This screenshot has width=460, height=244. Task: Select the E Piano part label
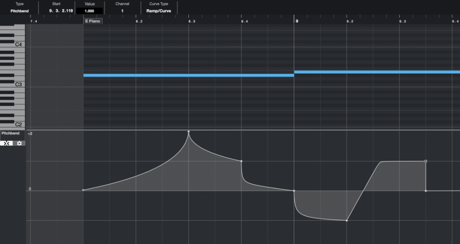(x=93, y=21)
